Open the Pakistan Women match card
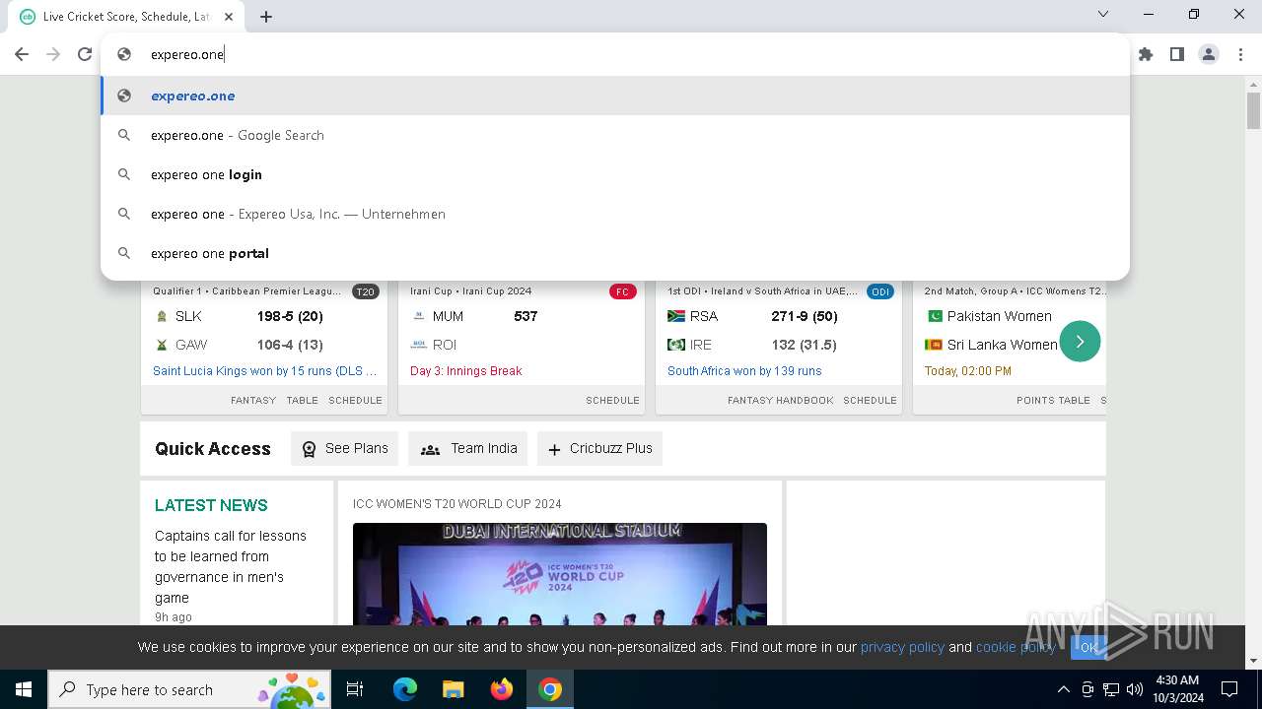1262x709 pixels. coord(1009,347)
